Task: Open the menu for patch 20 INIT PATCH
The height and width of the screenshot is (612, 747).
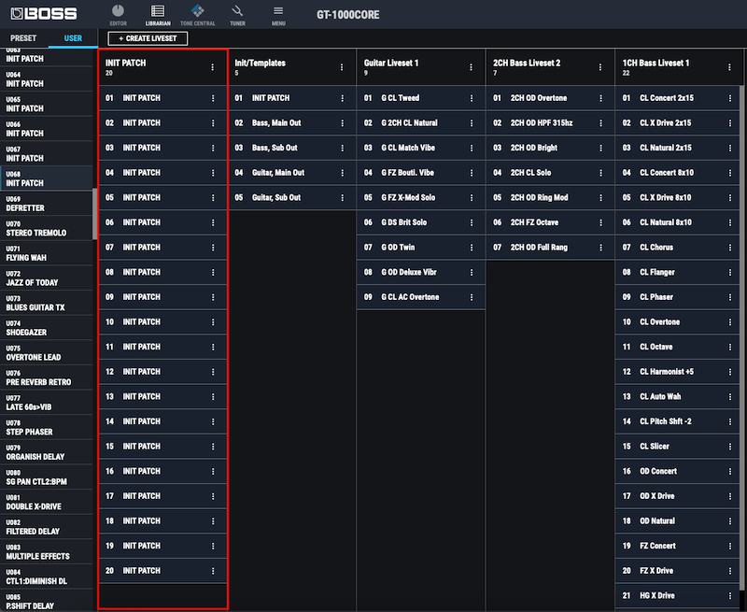Action: (213, 571)
